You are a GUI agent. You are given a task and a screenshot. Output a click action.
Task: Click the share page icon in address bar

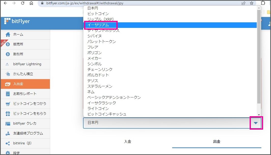coord(243,3)
